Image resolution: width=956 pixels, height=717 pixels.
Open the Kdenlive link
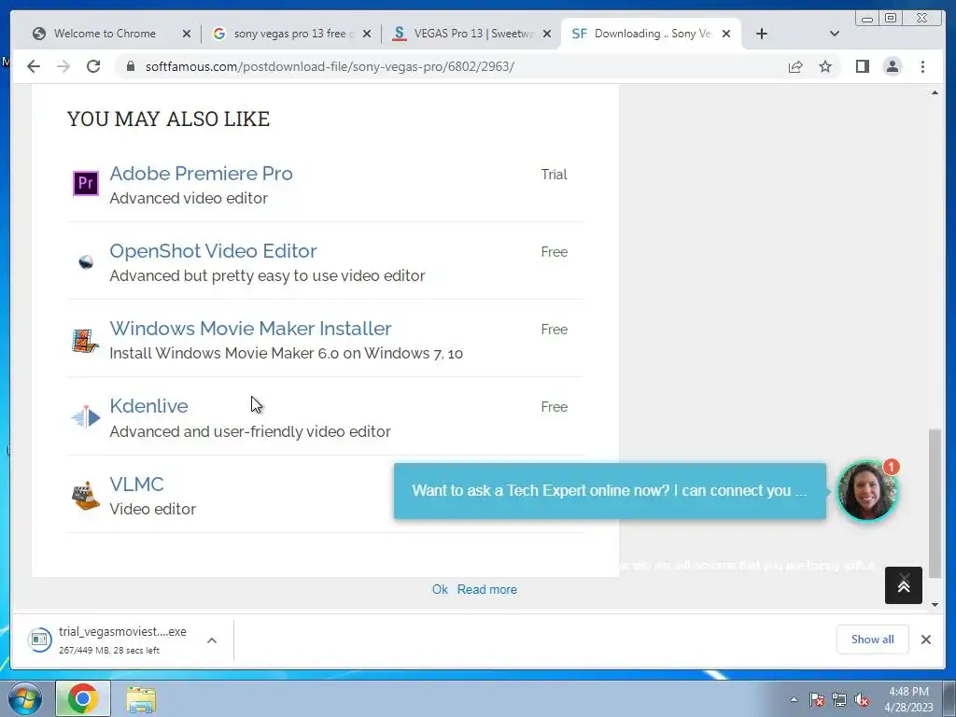tap(148, 405)
